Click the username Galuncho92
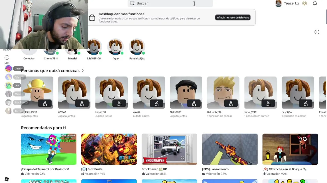This screenshot has height=183, width=327. click(x=214, y=112)
